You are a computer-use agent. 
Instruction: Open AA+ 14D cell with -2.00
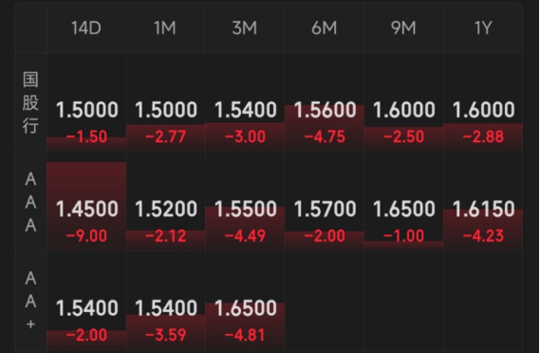click(86, 301)
